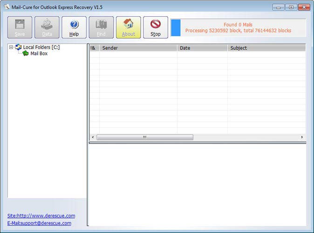Click the horizontal scrollbar right arrow

tap(302, 137)
